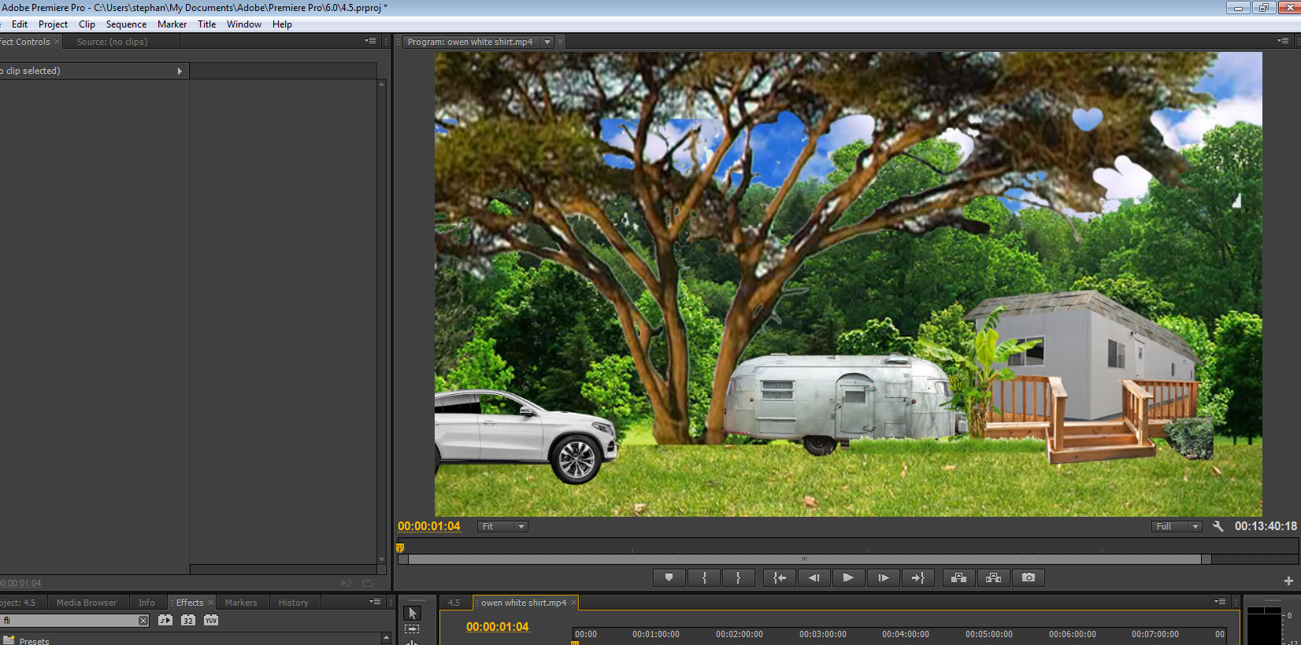
Task: Switch to the History tab
Action: (x=293, y=603)
